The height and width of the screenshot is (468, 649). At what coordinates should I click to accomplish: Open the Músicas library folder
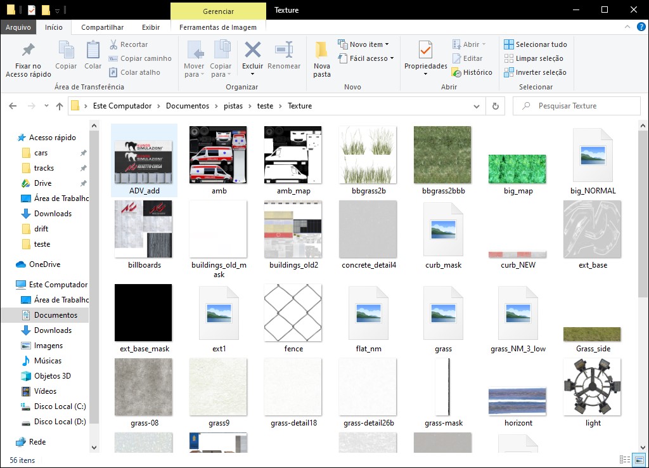(x=41, y=361)
